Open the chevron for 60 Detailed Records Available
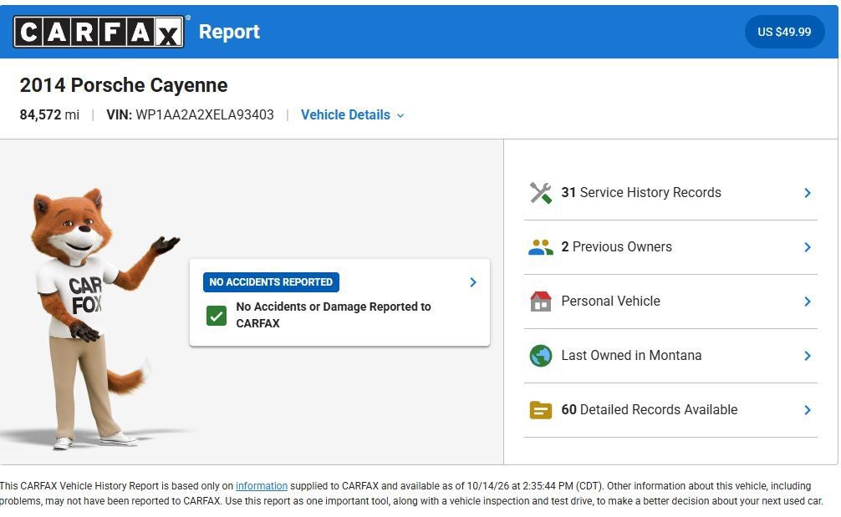Screen dimensions: 841x517 coord(808,410)
